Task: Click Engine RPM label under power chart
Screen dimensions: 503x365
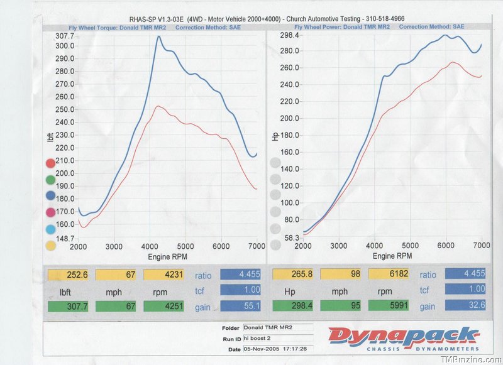Action: 392,256
